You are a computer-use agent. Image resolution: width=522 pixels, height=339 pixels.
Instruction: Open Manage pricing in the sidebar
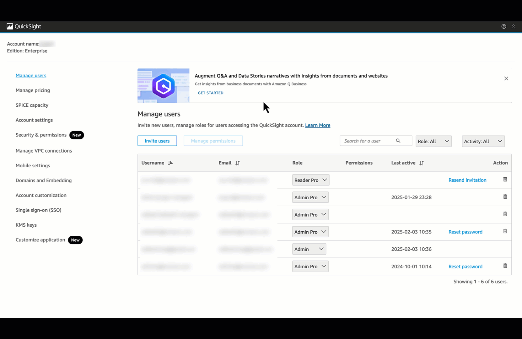click(33, 90)
